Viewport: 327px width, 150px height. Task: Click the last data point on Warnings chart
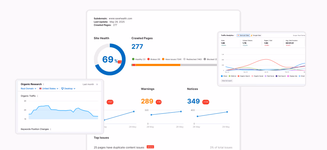tap(181, 111)
